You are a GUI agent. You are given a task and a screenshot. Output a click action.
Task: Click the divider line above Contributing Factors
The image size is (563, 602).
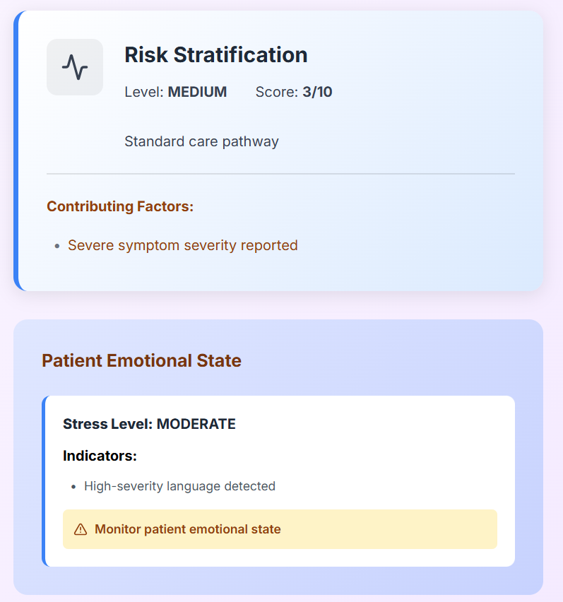280,174
